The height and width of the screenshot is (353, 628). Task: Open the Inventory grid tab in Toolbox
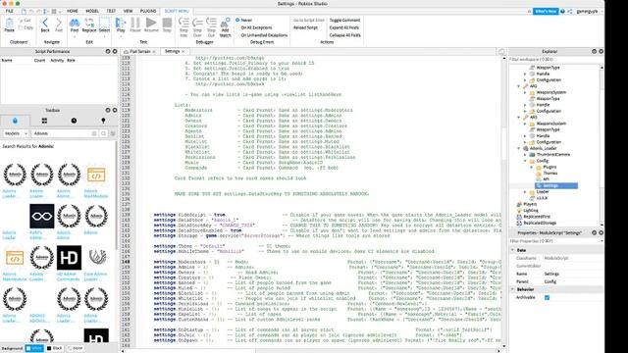pyautogui.click(x=44, y=121)
